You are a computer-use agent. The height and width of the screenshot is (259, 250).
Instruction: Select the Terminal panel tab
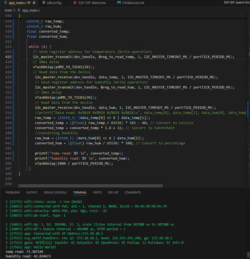coord(80,193)
